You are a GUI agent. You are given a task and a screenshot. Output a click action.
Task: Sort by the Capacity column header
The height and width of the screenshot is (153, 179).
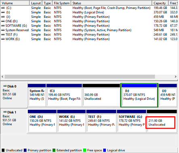pyautogui.click(x=160, y=3)
